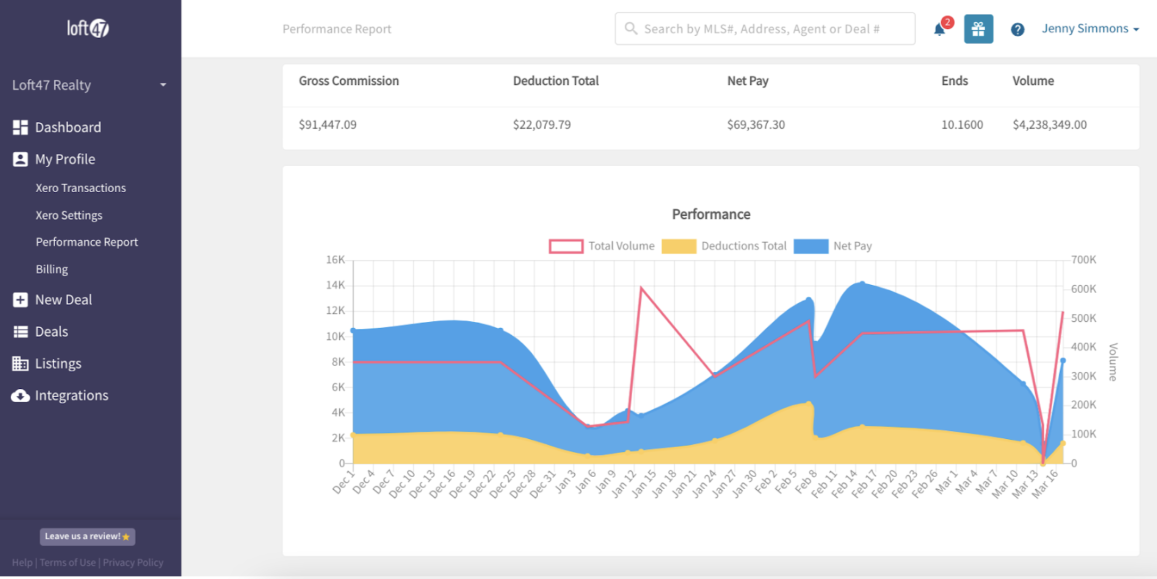
Task: Click the $22,079.79 deduction value
Action: coord(542,125)
